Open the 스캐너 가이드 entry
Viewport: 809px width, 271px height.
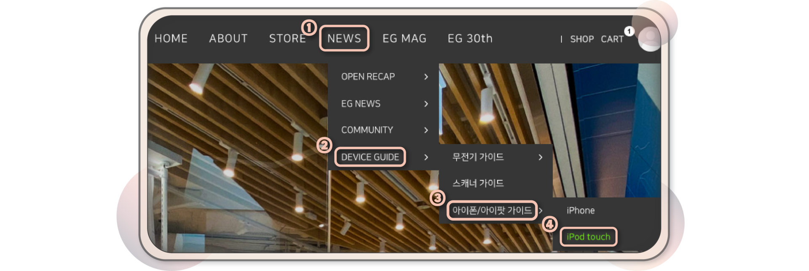[478, 183]
